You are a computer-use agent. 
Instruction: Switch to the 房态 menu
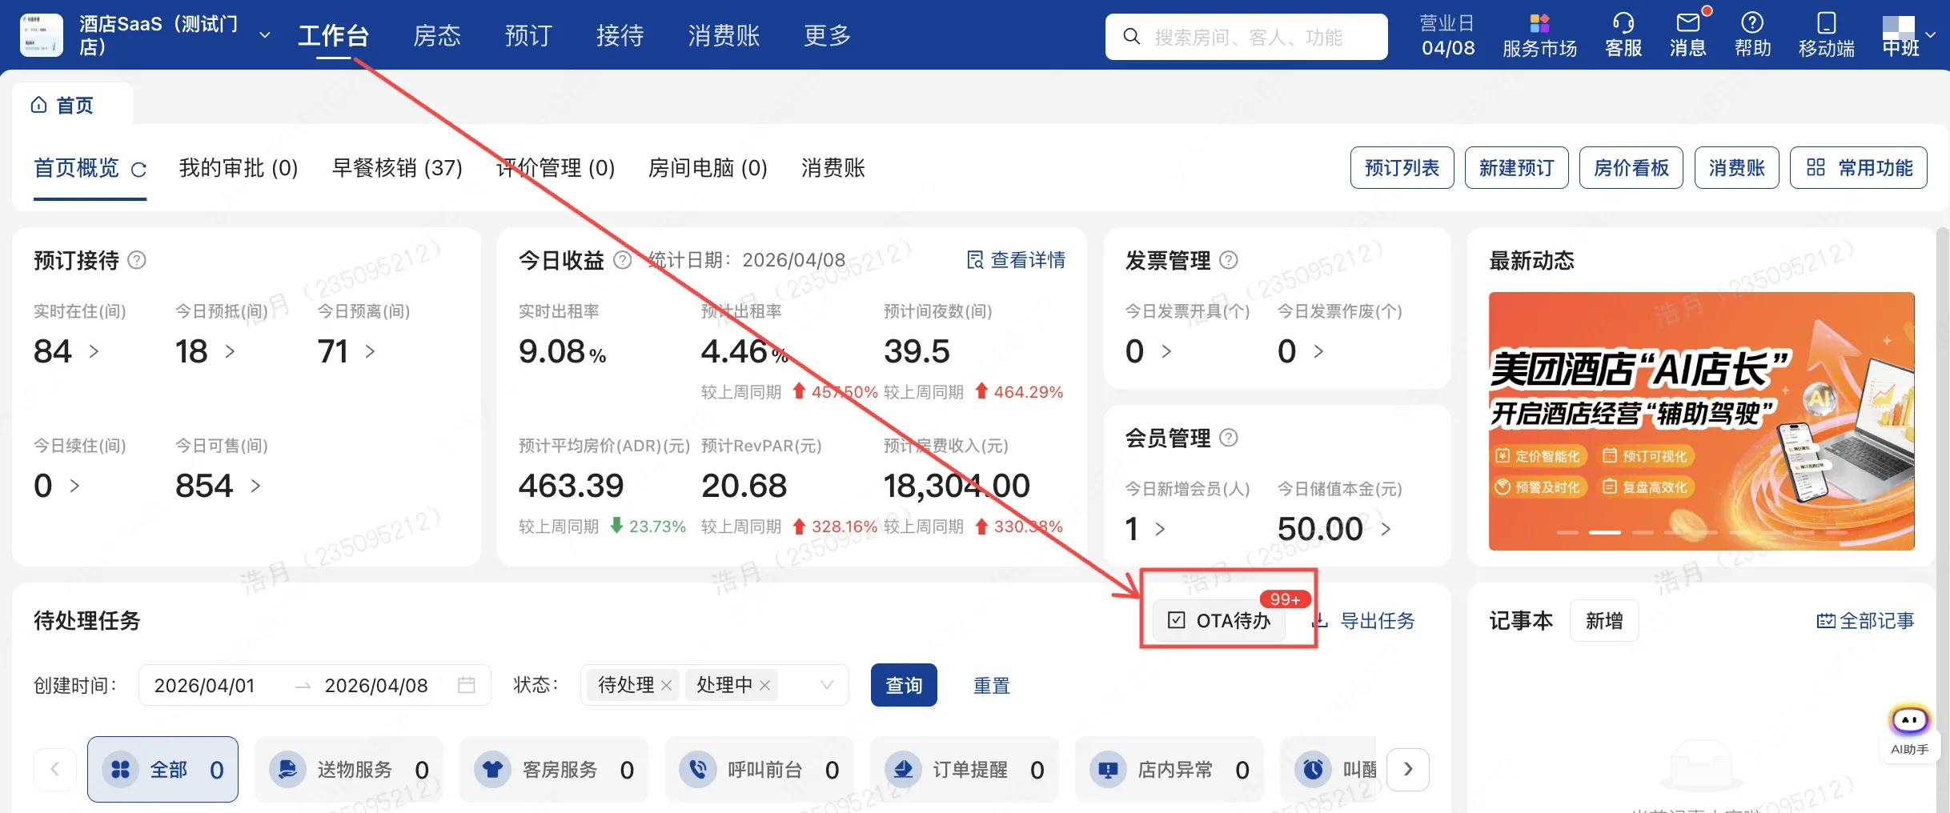pos(436,35)
